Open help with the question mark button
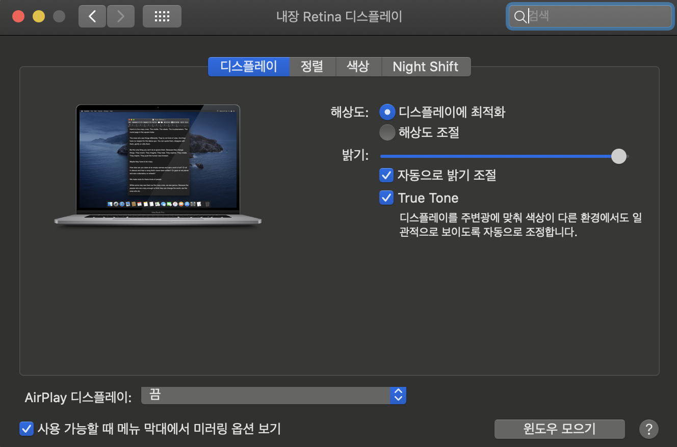This screenshot has width=677, height=447. tap(649, 429)
